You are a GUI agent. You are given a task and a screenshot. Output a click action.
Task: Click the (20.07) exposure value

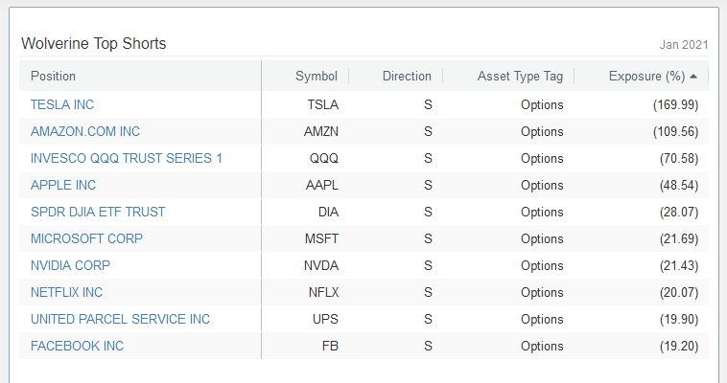tap(679, 293)
